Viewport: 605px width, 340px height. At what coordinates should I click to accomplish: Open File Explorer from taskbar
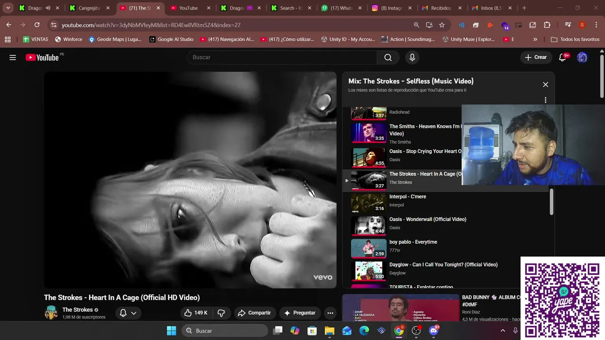pyautogui.click(x=329, y=331)
